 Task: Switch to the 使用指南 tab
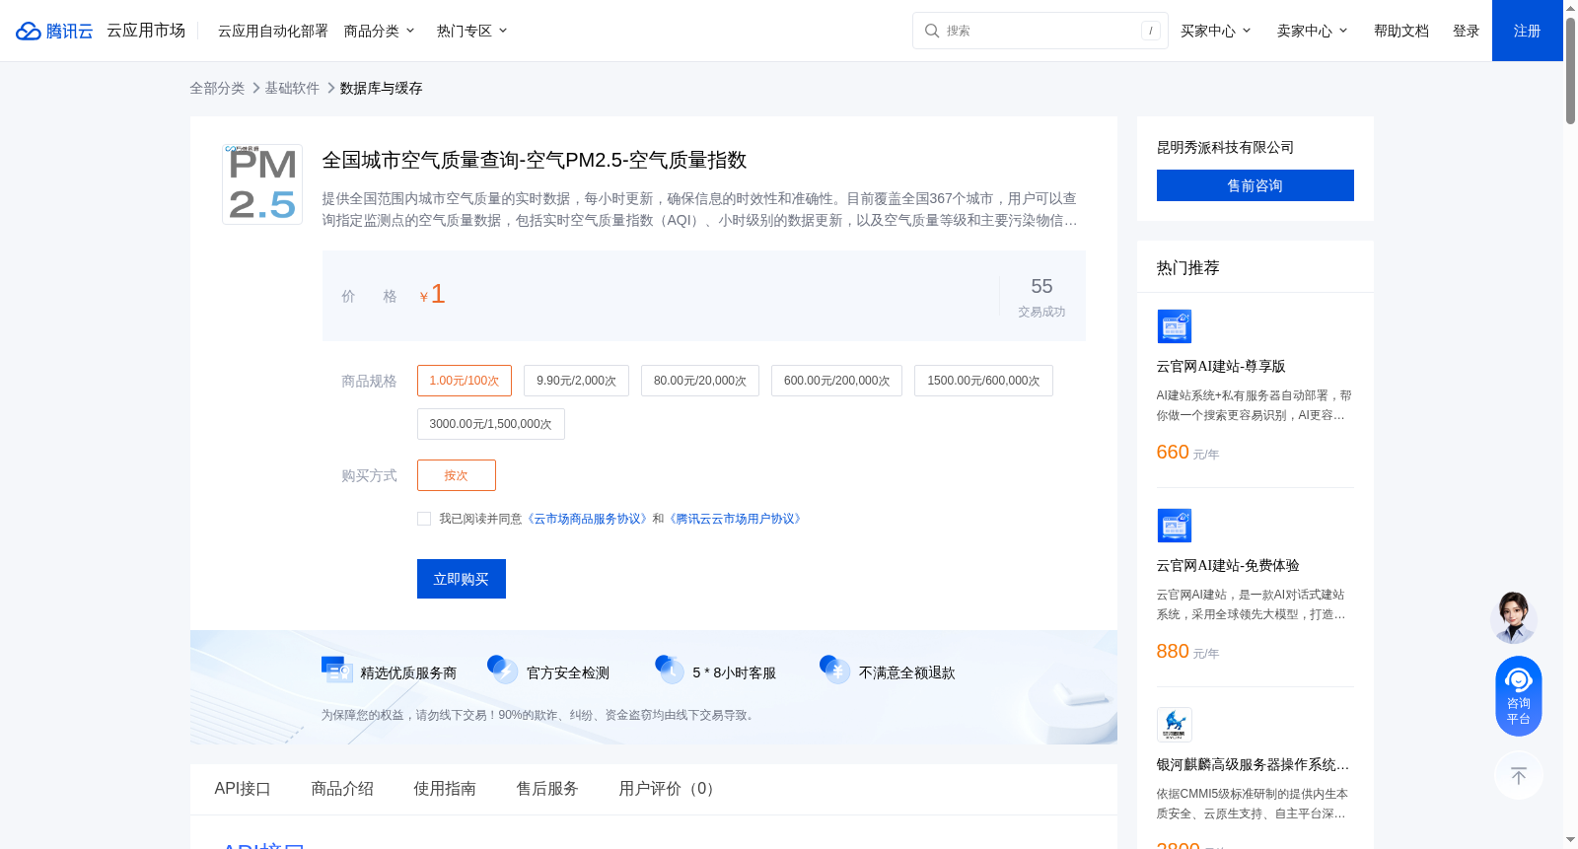coord(445,789)
